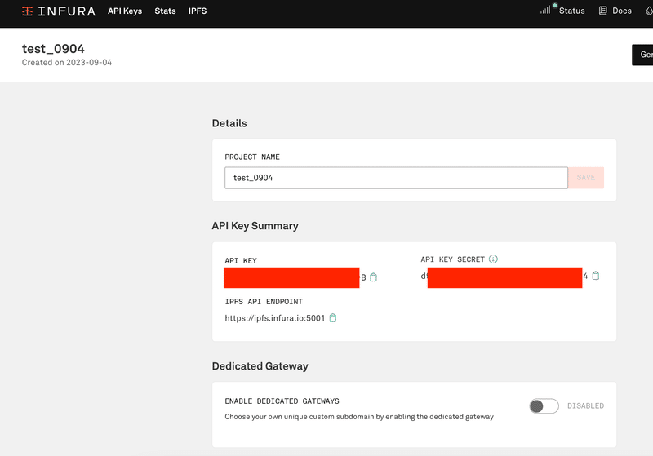
Task: Click the ENABLE DEDICATED GATEWAYS label
Action: pos(282,401)
